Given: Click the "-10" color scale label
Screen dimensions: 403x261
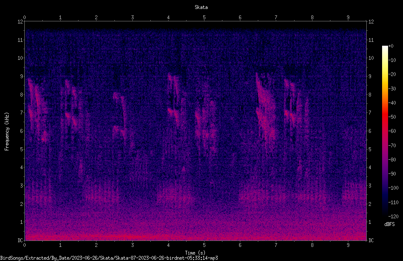Looking at the screenshot, I should 392,60.
